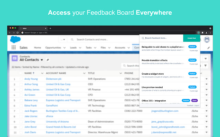Click the browser back arrow
The height and width of the screenshot is (137, 220).
pos(10,33)
